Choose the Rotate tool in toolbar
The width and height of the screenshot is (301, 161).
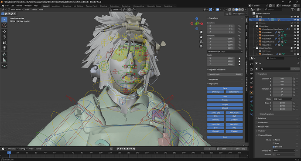coord(4,37)
